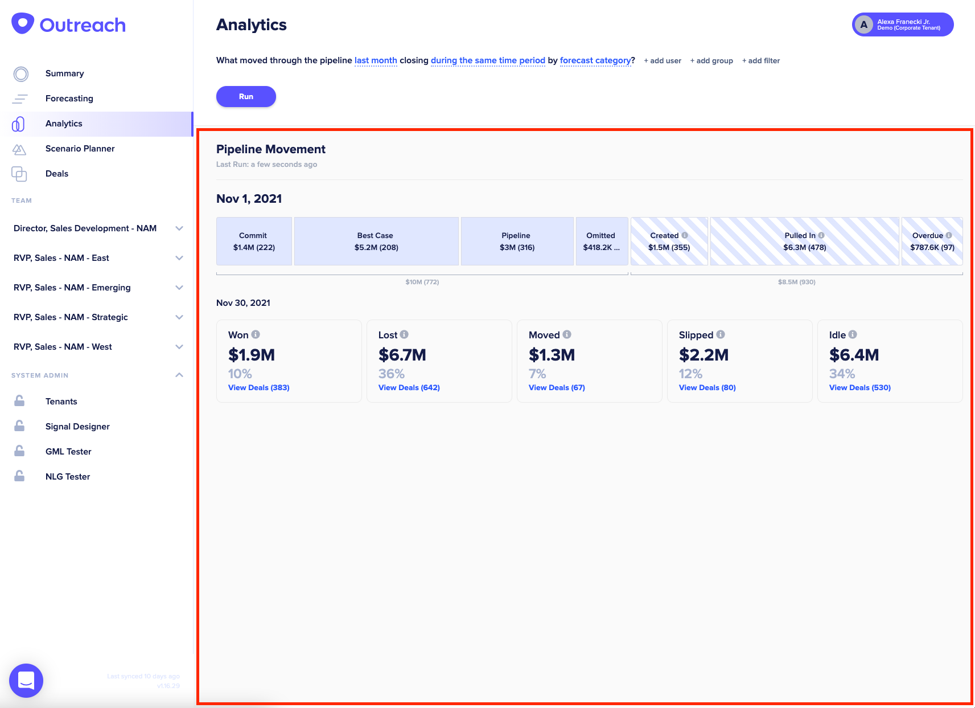
Task: Open Tenants admin page
Action: tap(61, 402)
